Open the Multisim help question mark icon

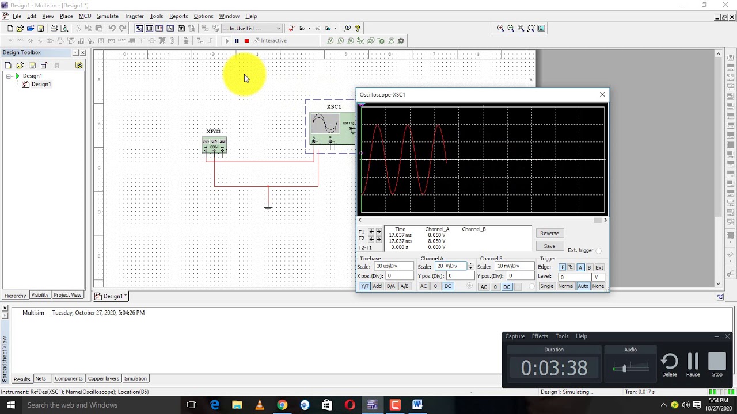[358, 28]
